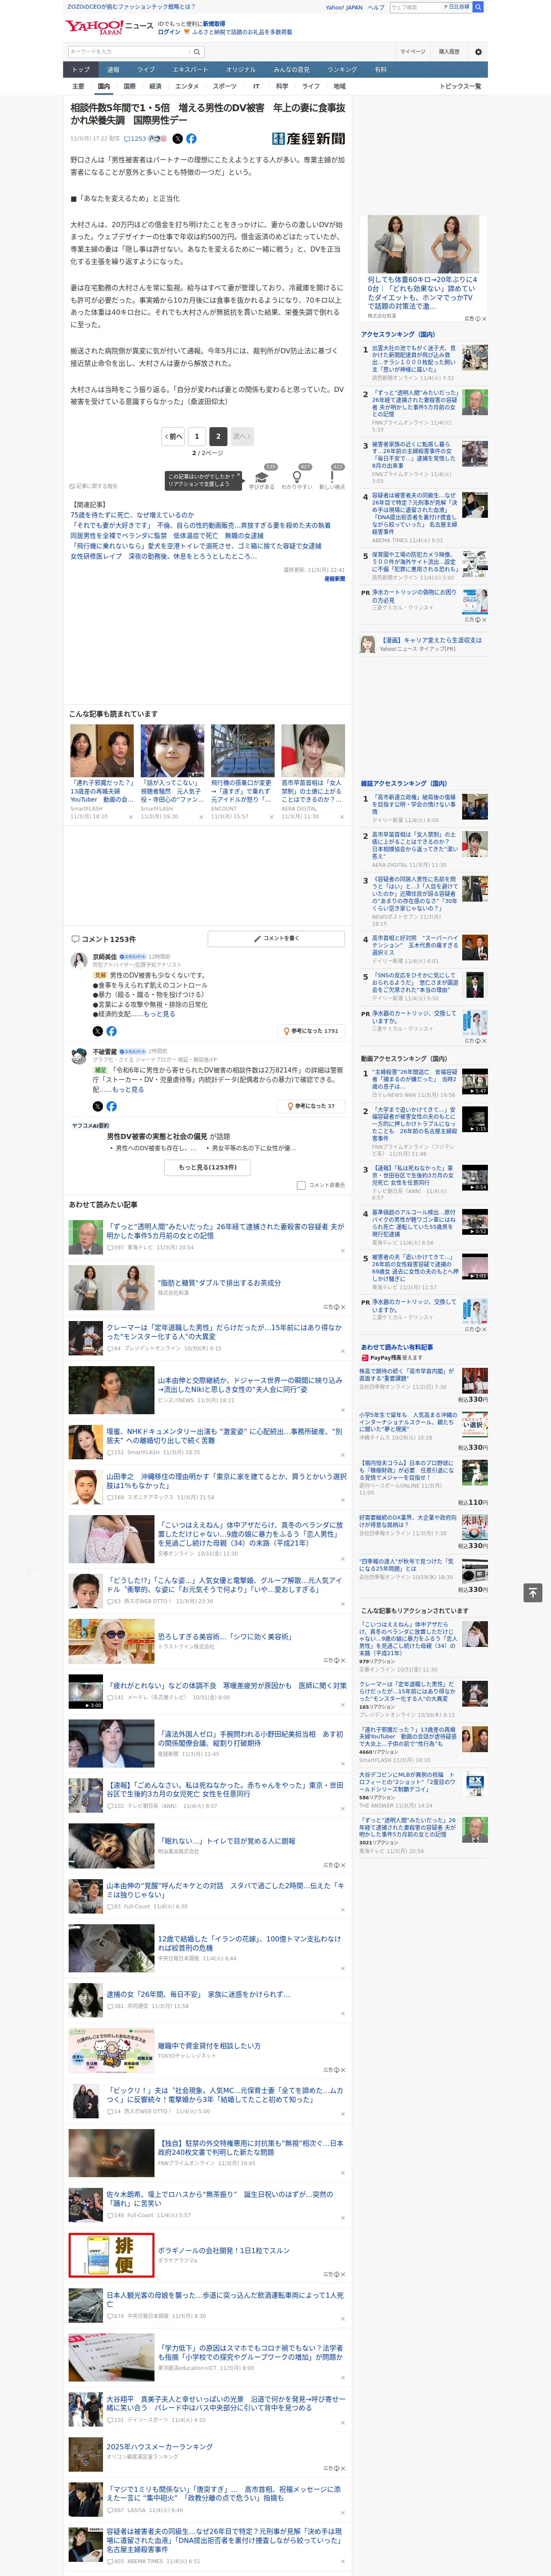Go to previous page with 前へ
Image resolution: width=551 pixels, height=2576 pixels.
click(174, 437)
